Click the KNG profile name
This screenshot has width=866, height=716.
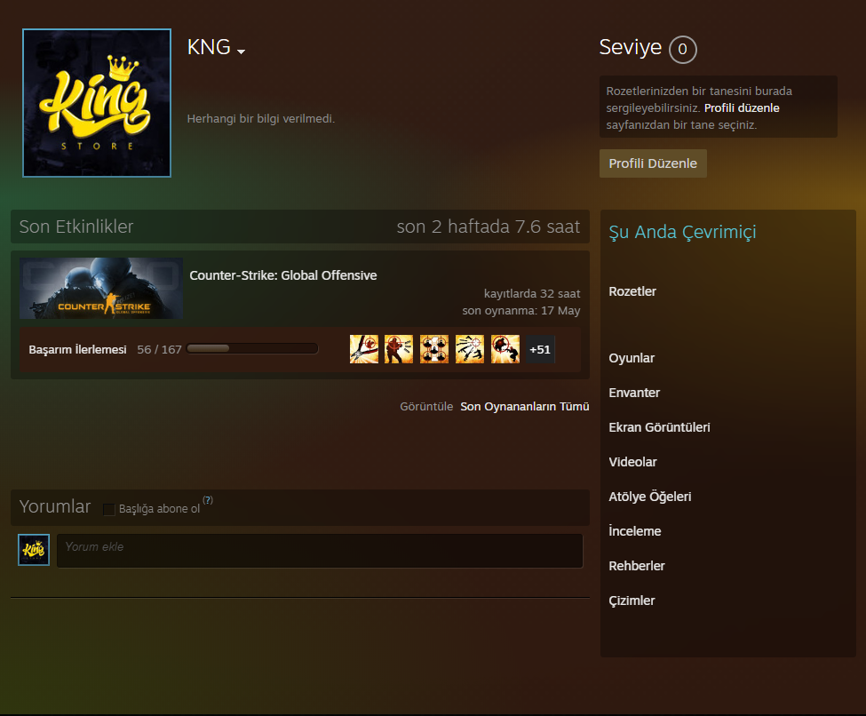209,47
